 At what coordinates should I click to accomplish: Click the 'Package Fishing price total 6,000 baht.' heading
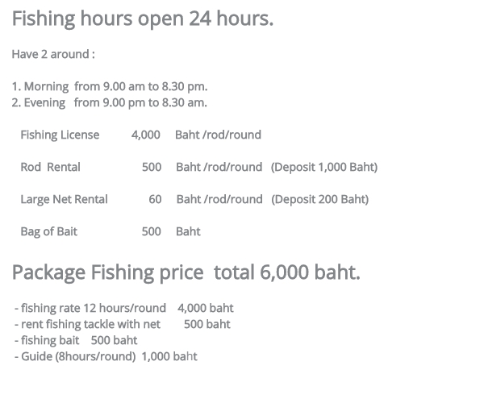[x=186, y=272]
